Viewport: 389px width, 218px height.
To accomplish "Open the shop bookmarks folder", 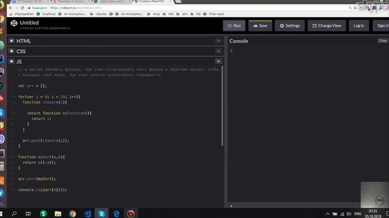I will [x=154, y=14].
